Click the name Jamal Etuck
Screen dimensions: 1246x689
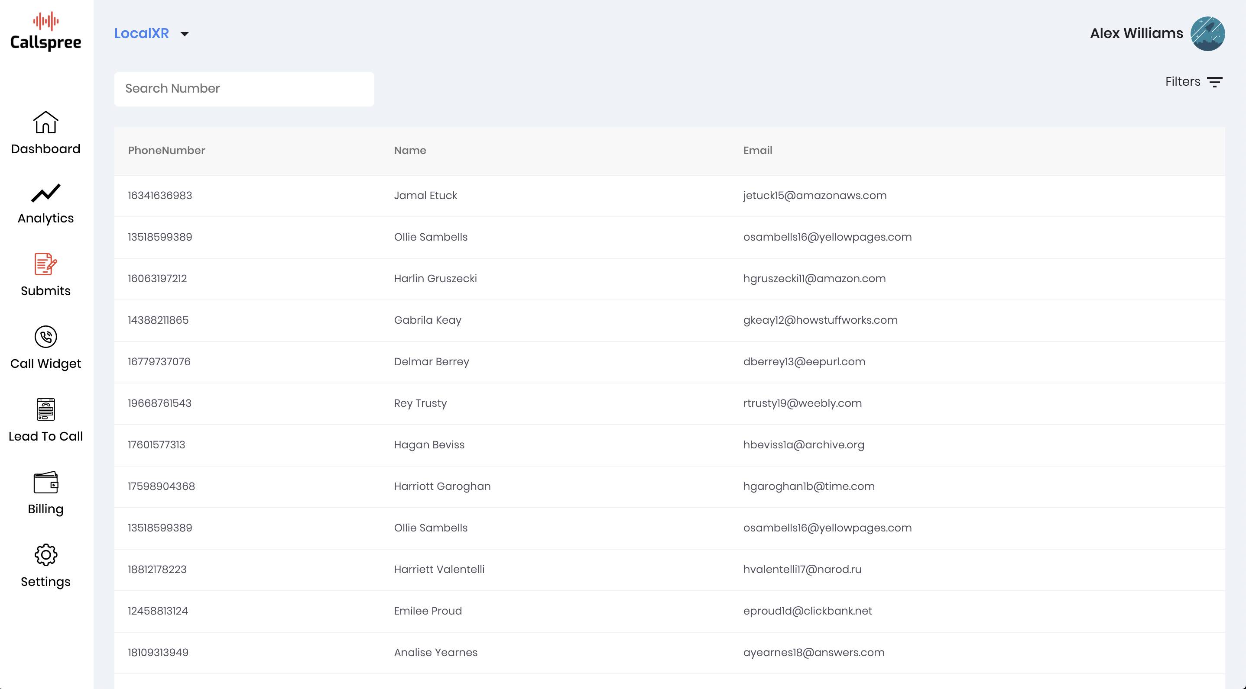pyautogui.click(x=425, y=195)
